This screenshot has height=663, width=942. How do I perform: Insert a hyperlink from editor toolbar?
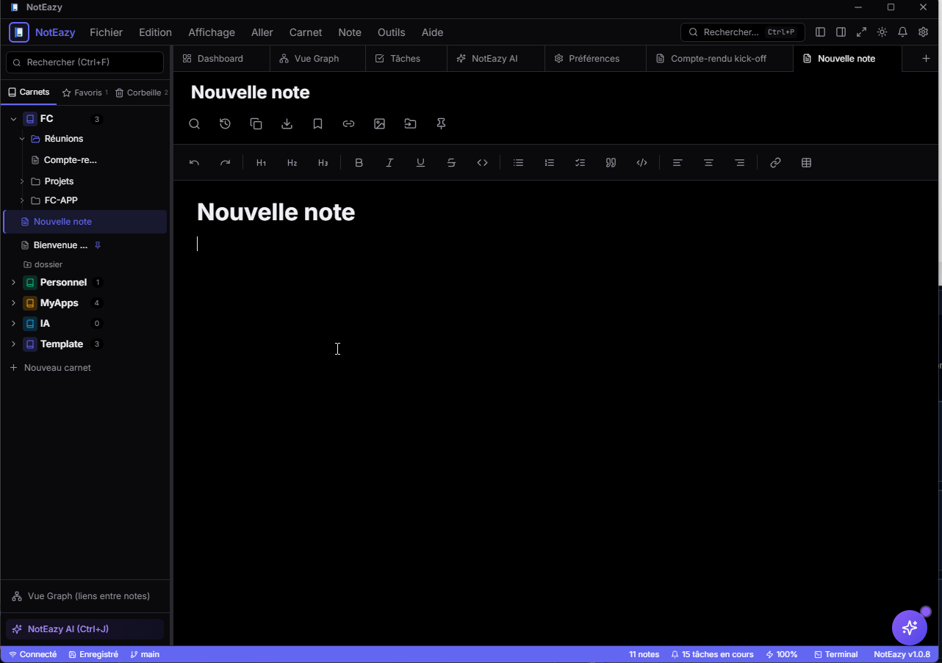[x=775, y=163]
